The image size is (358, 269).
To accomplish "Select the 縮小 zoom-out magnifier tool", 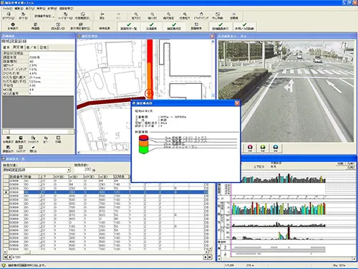I will coord(153,16).
